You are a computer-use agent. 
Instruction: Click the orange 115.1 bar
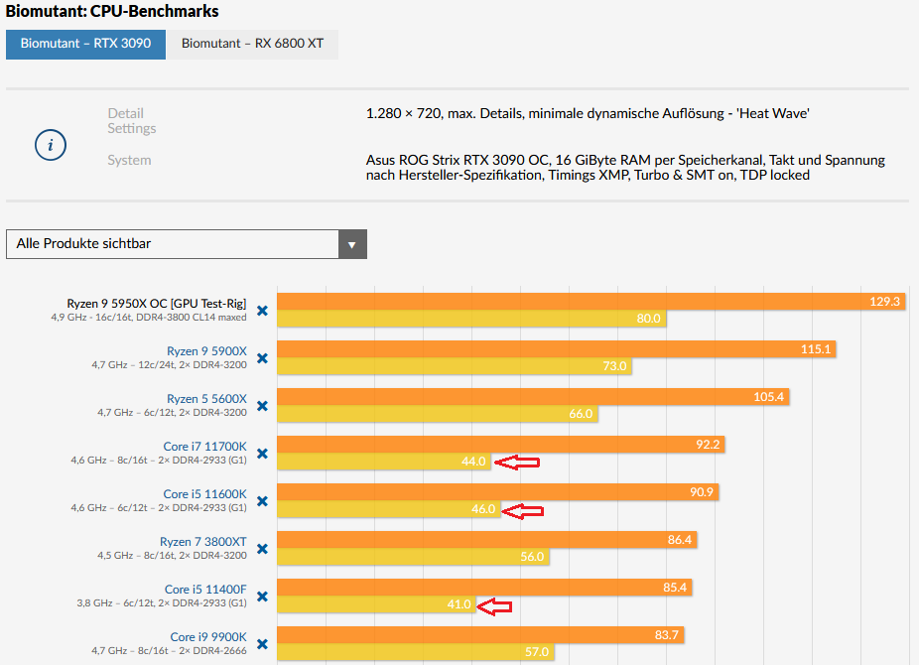coord(557,349)
